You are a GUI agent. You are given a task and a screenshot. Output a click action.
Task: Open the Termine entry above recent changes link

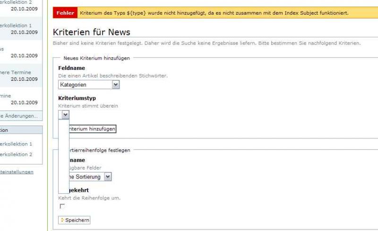[19, 99]
